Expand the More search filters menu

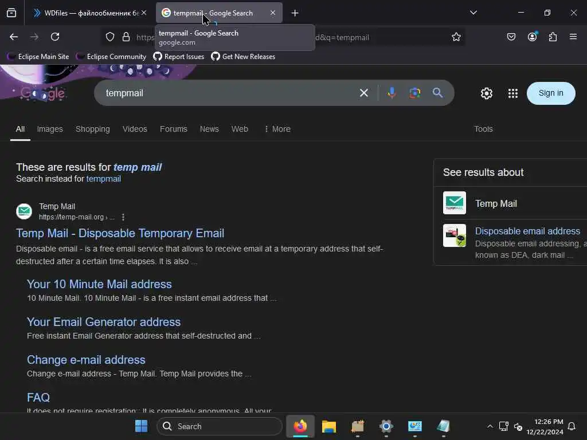point(277,129)
